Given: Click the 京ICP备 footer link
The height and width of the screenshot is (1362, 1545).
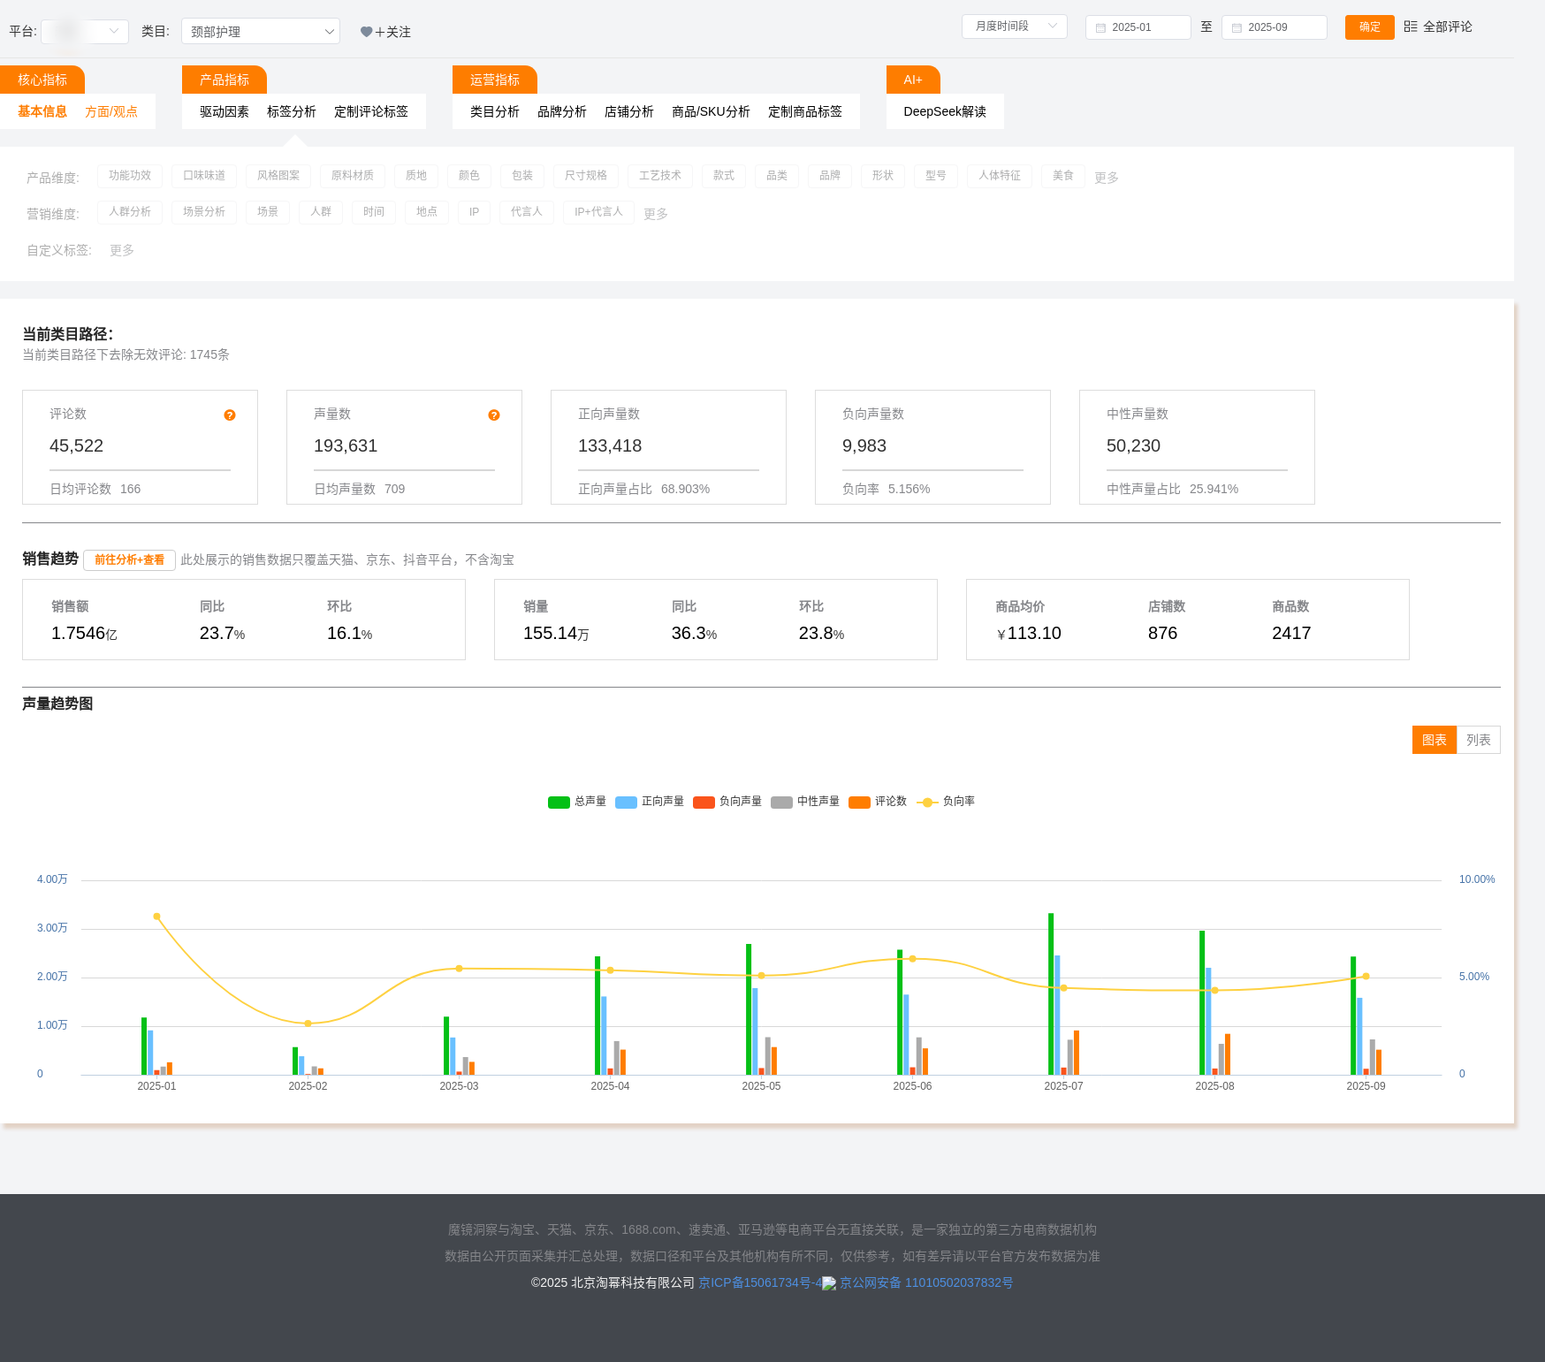Looking at the screenshot, I should pyautogui.click(x=759, y=1282).
